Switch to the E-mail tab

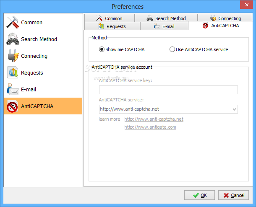click(x=164, y=26)
